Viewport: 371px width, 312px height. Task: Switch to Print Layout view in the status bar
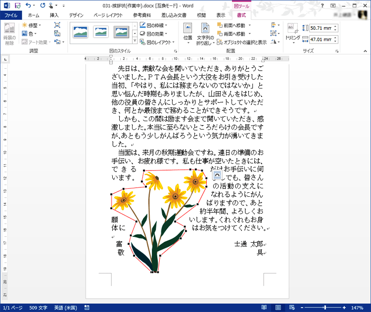click(x=278, y=308)
